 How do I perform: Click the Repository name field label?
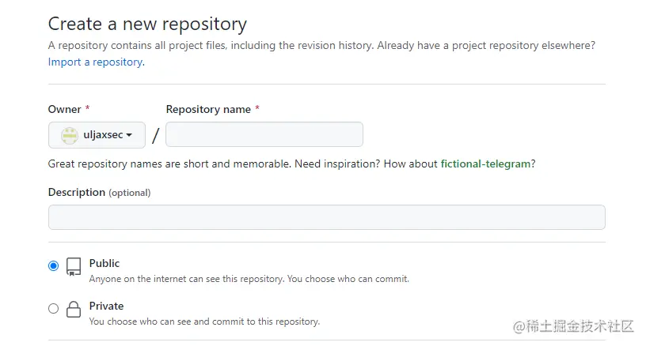pyautogui.click(x=208, y=109)
